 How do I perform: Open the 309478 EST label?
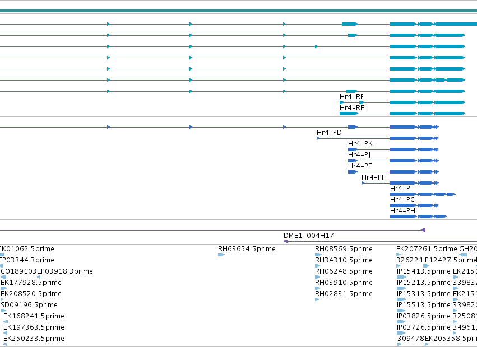[x=411, y=339]
